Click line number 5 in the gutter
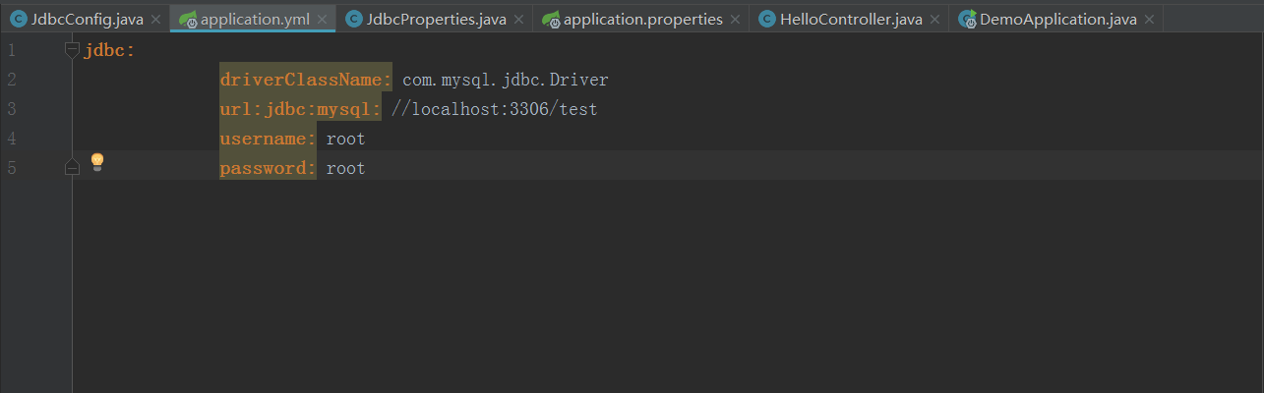 point(10,168)
